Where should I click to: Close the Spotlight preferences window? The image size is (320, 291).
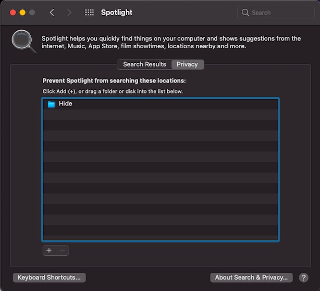13,12
